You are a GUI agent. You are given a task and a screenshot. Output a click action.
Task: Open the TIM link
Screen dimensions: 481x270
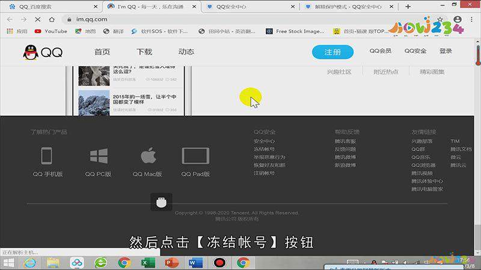455,141
